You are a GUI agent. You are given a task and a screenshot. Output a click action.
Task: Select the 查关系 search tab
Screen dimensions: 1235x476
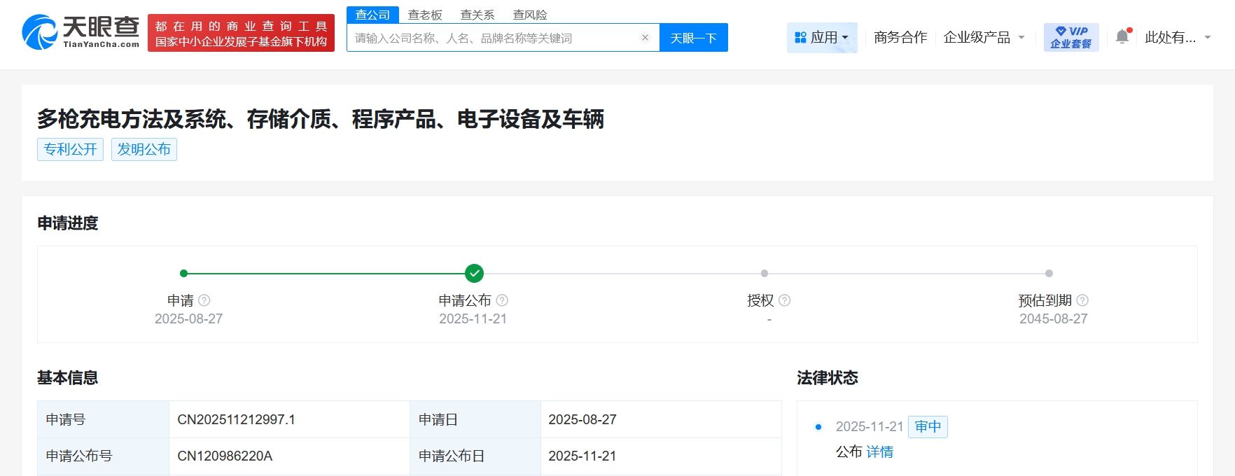[477, 15]
